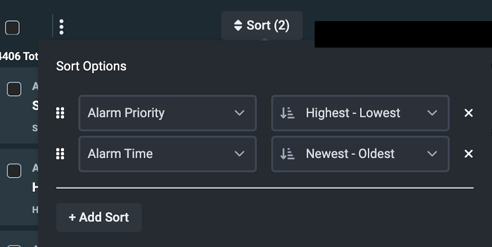This screenshot has width=492, height=247.
Task: Check the second alarm row checkbox
Action: 14,171
